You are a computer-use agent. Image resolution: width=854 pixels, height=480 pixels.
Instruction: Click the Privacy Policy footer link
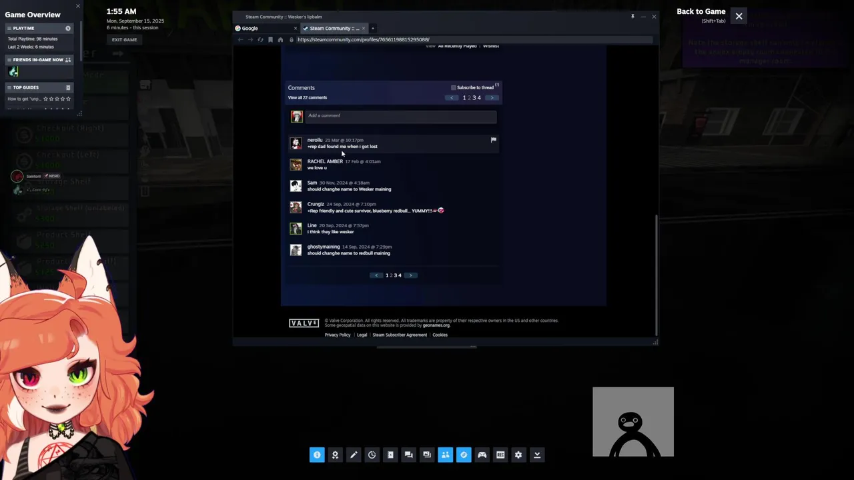(x=338, y=335)
